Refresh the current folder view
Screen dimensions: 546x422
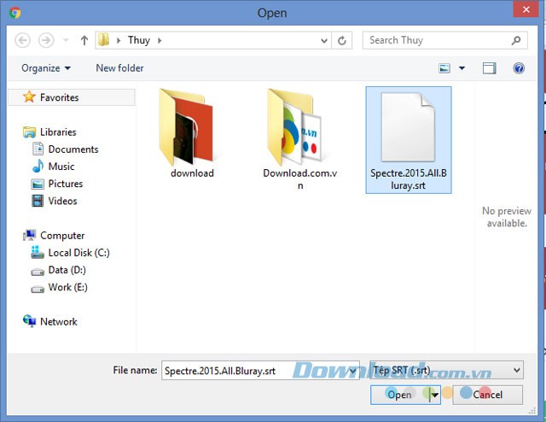coord(343,40)
